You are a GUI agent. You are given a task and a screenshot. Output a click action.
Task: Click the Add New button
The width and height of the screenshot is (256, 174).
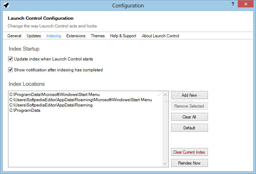pyautogui.click(x=189, y=95)
